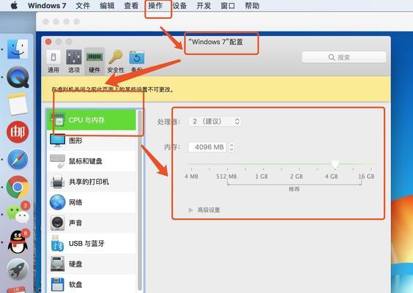
Task: Open Finder from the Dock
Action: (18, 49)
